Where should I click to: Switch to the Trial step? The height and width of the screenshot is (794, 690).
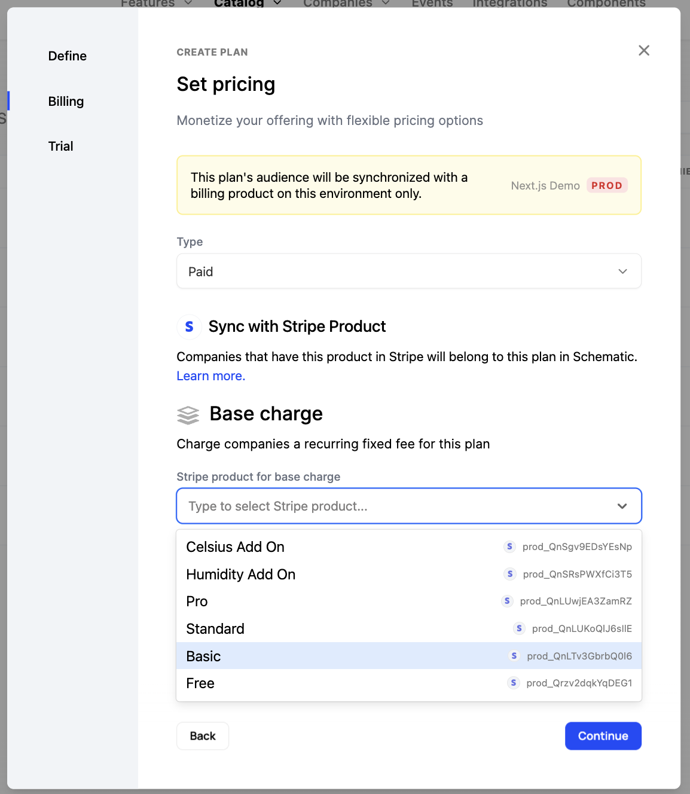coord(60,146)
